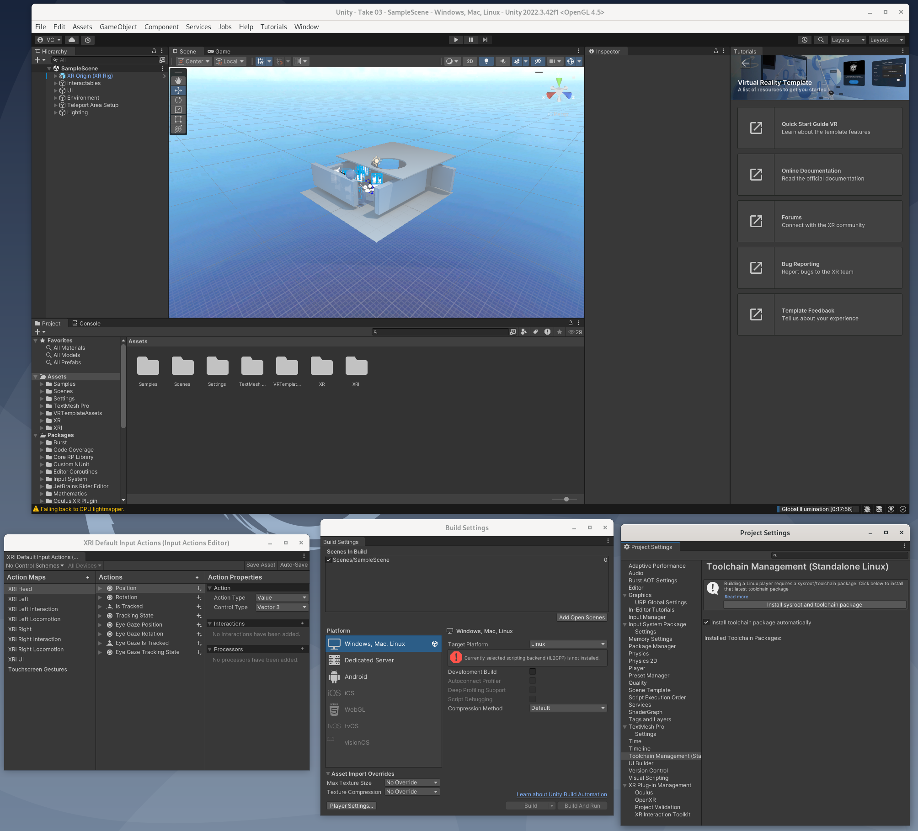Select the Hand view tool
The width and height of the screenshot is (918, 831).
click(x=178, y=80)
